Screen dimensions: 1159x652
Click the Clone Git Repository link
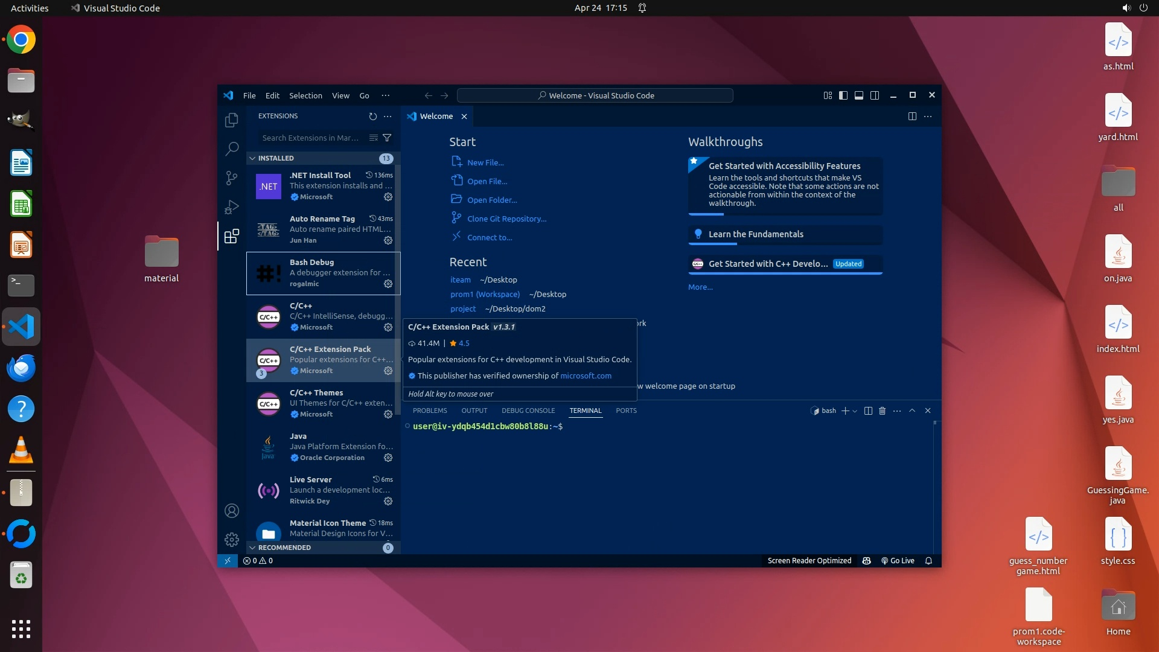pyautogui.click(x=506, y=219)
